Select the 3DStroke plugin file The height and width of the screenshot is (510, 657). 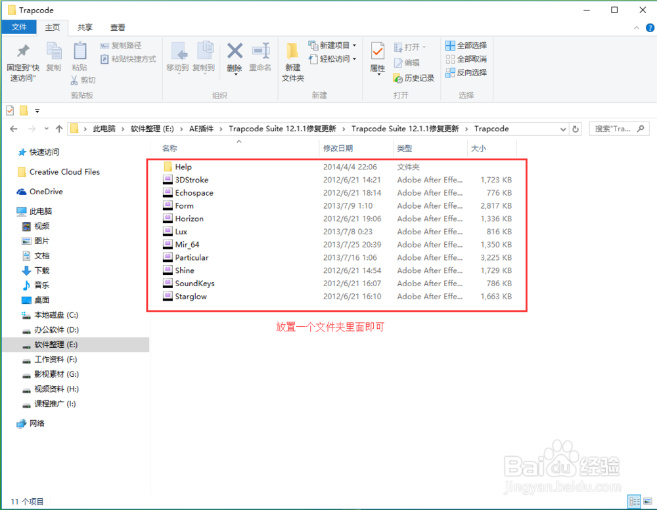(x=186, y=180)
